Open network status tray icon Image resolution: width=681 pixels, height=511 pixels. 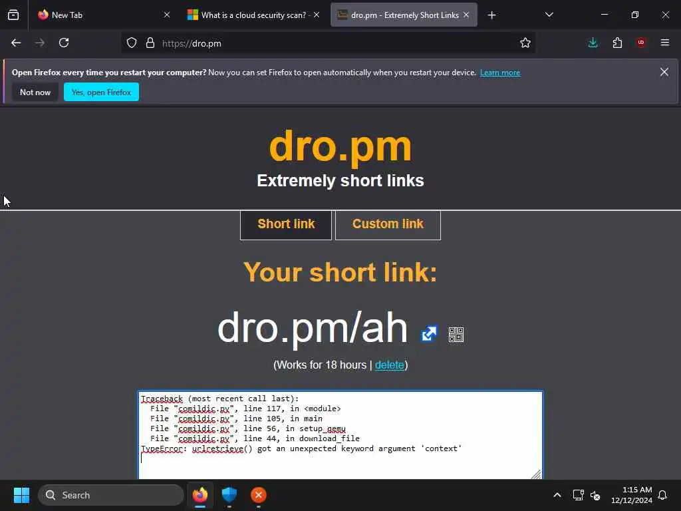578,495
